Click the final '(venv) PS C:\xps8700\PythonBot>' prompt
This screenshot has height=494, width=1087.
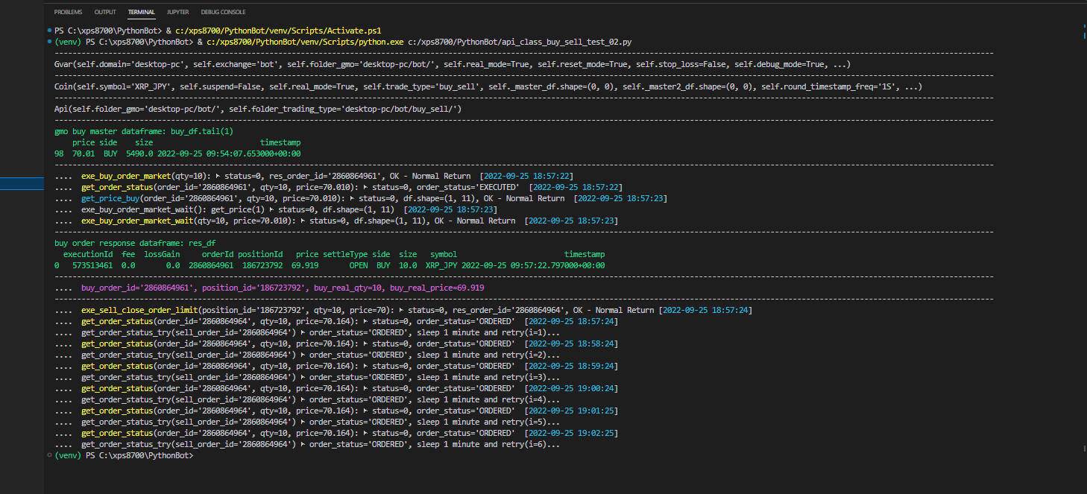[x=123, y=455]
